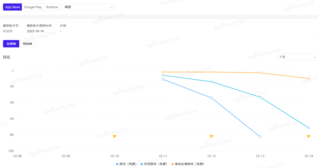The width and height of the screenshot is (318, 168).
Task: Click the orange 角色扮演游戏 data point on 10-13
Action: (260, 73)
